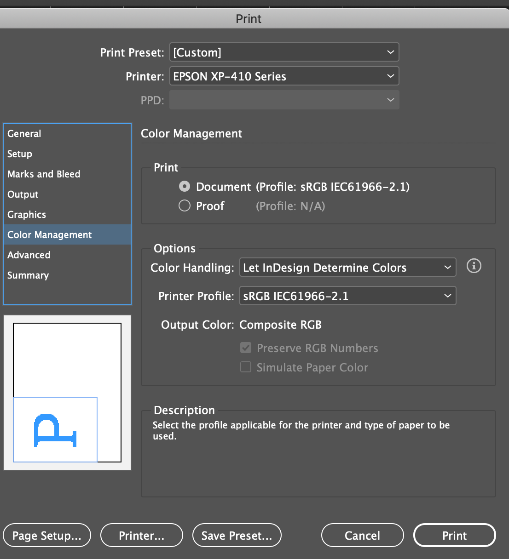Open the Print Preset dropdown
Screen dimensions: 509x559
284,52
